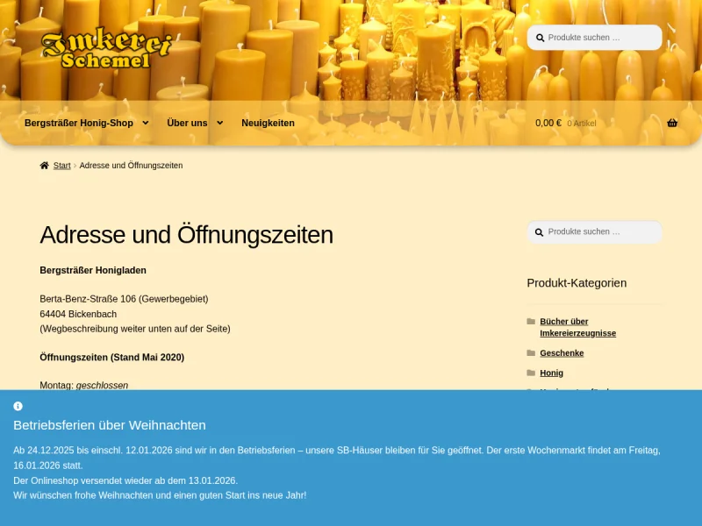Open the Über uns menu item
The height and width of the screenshot is (526, 702).
[187, 123]
